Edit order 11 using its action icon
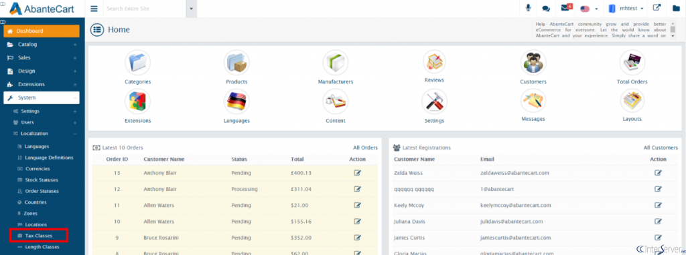Image resolution: width=686 pixels, height=255 pixels. point(358,205)
